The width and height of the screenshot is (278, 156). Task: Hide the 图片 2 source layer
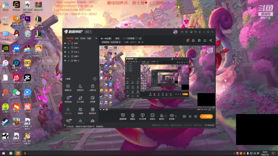point(65,61)
